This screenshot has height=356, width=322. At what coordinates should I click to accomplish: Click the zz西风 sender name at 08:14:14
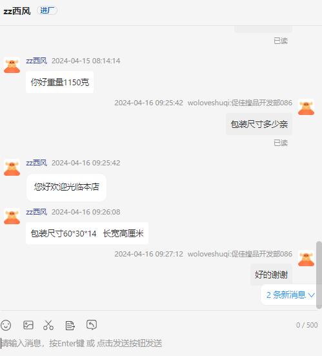point(37,61)
